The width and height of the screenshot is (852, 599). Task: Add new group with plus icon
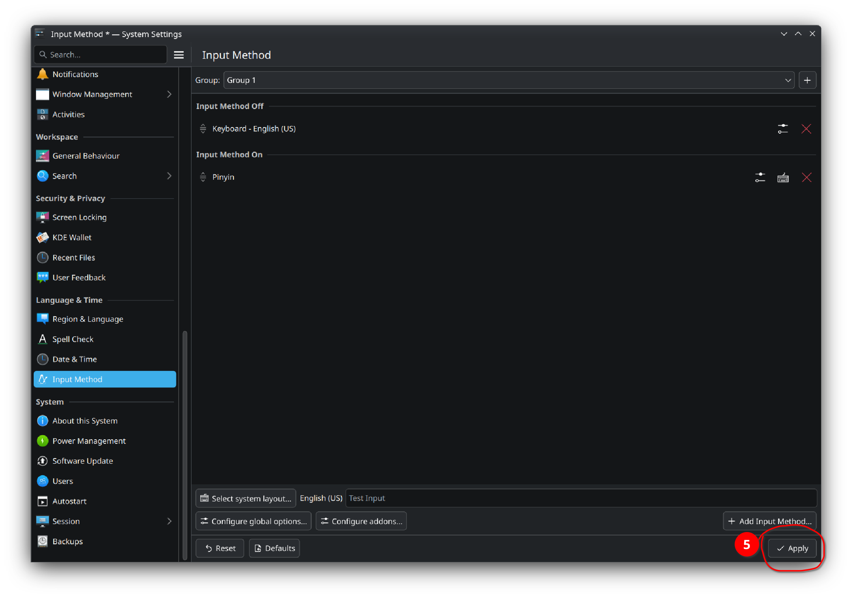click(807, 80)
